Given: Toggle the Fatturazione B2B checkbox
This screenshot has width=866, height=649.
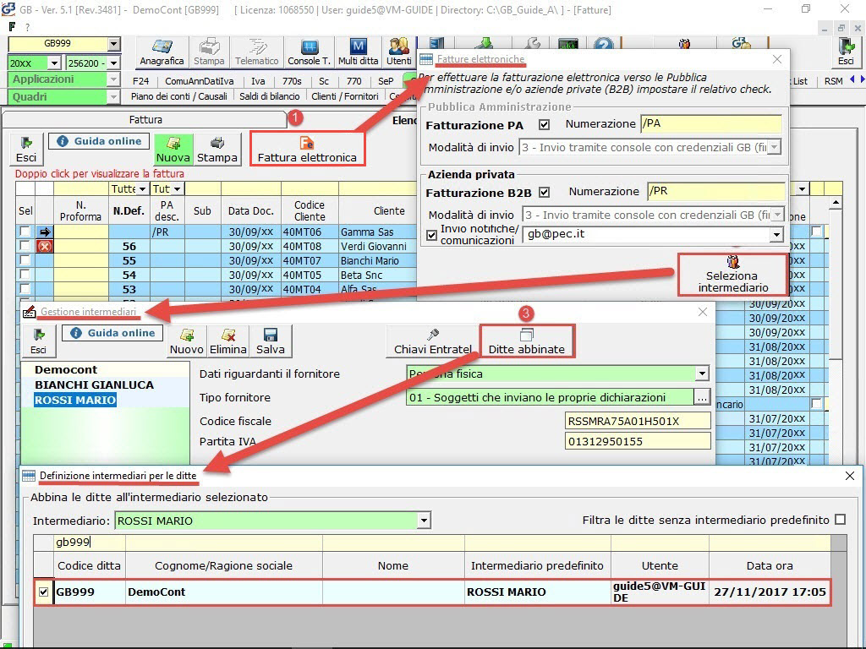Looking at the screenshot, I should tap(545, 192).
